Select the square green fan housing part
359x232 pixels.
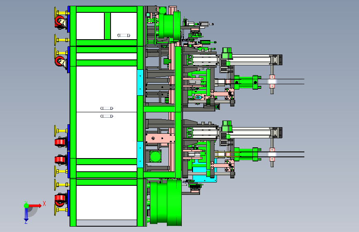(155, 156)
